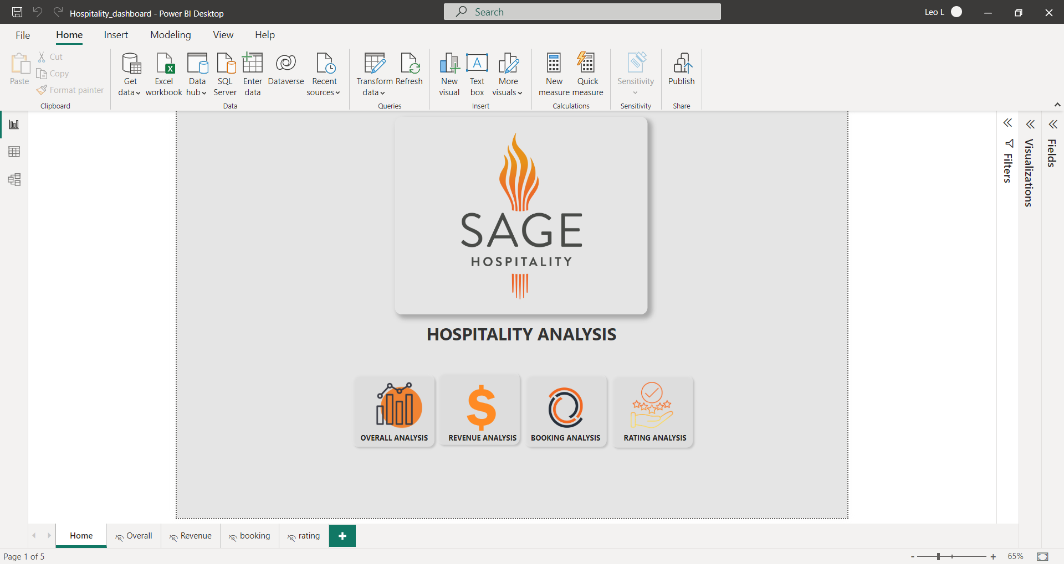This screenshot has height=564, width=1064.
Task: Select the Hospitality Analysis title text
Action: tap(521, 334)
